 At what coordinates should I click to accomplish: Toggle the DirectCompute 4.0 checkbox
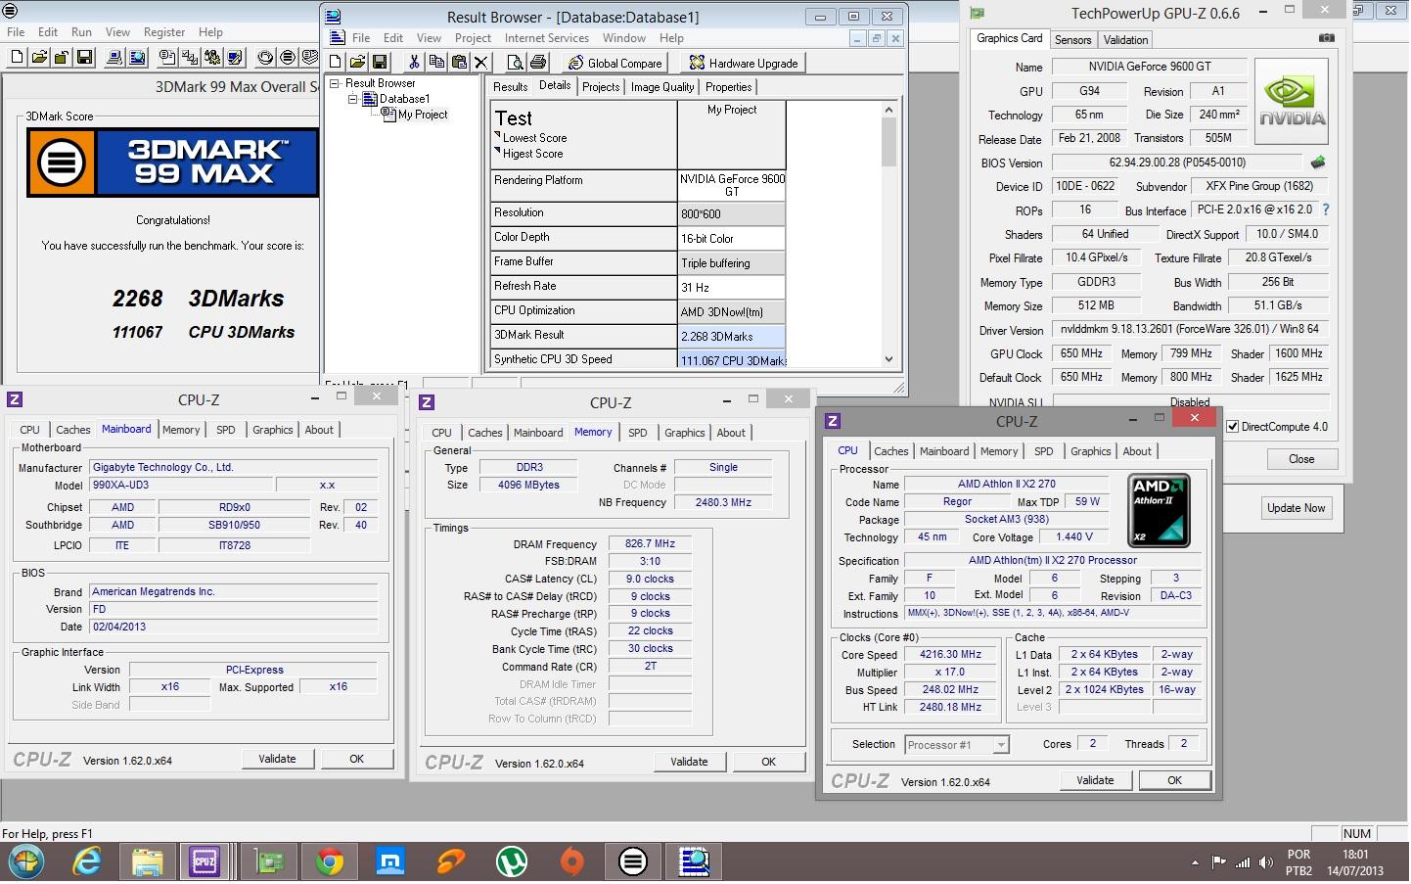click(1233, 427)
